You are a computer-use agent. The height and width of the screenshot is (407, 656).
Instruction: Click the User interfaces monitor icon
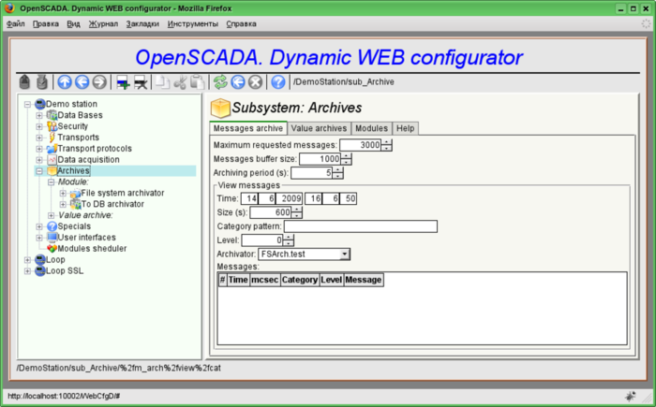[x=52, y=238]
